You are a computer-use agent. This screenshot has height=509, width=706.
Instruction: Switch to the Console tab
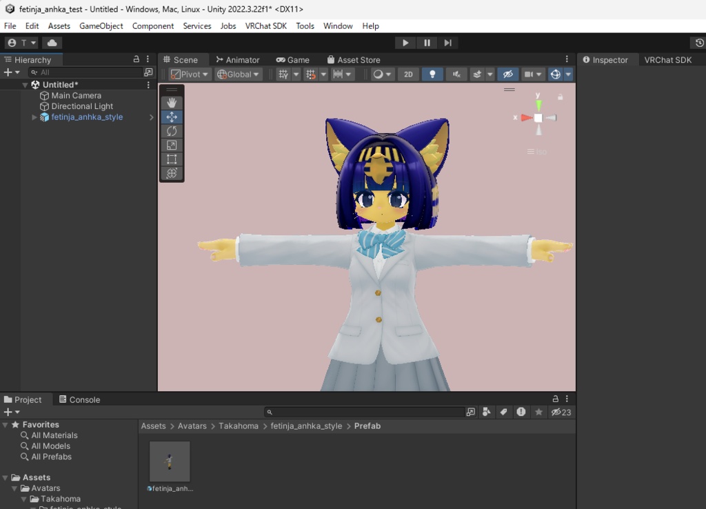(x=80, y=399)
